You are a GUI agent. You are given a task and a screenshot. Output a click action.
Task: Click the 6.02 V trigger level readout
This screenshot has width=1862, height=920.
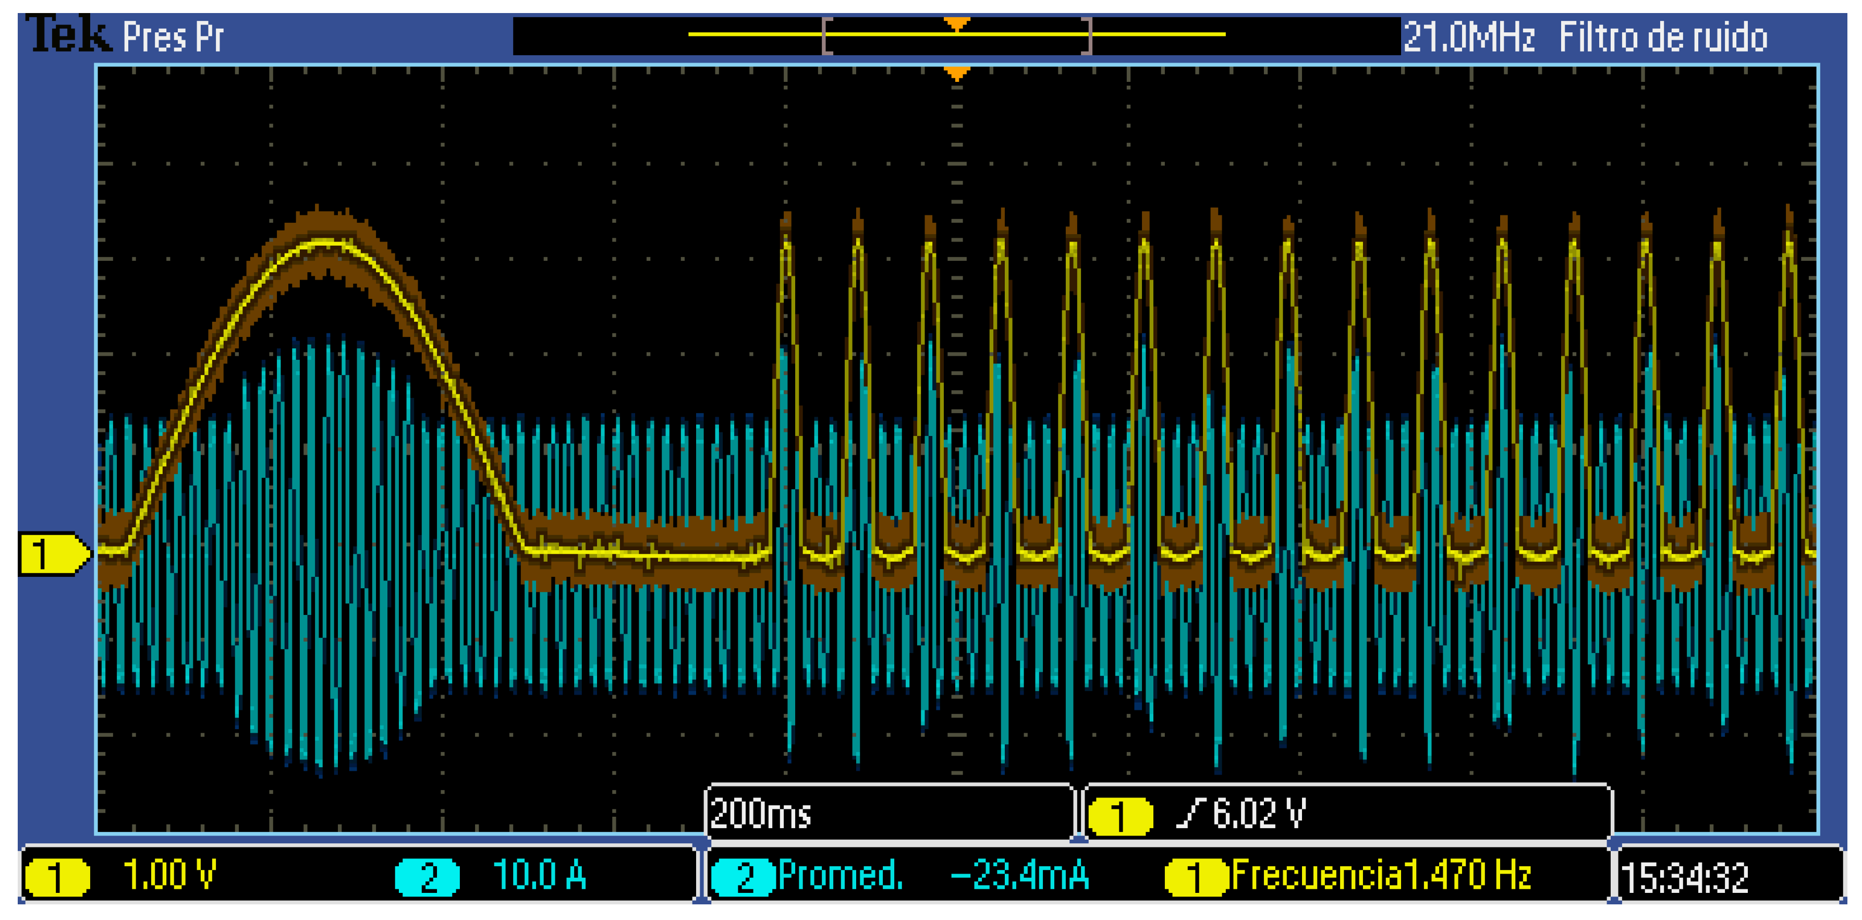[x=1259, y=814]
